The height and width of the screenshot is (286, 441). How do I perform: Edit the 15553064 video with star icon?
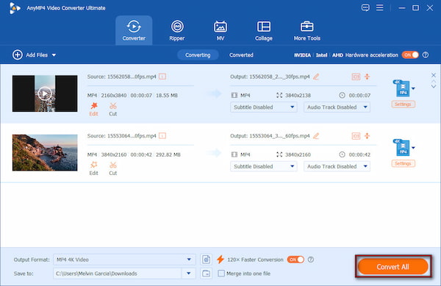[93, 168]
